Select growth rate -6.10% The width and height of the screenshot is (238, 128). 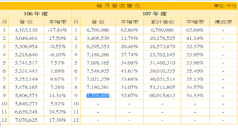pos(58,55)
